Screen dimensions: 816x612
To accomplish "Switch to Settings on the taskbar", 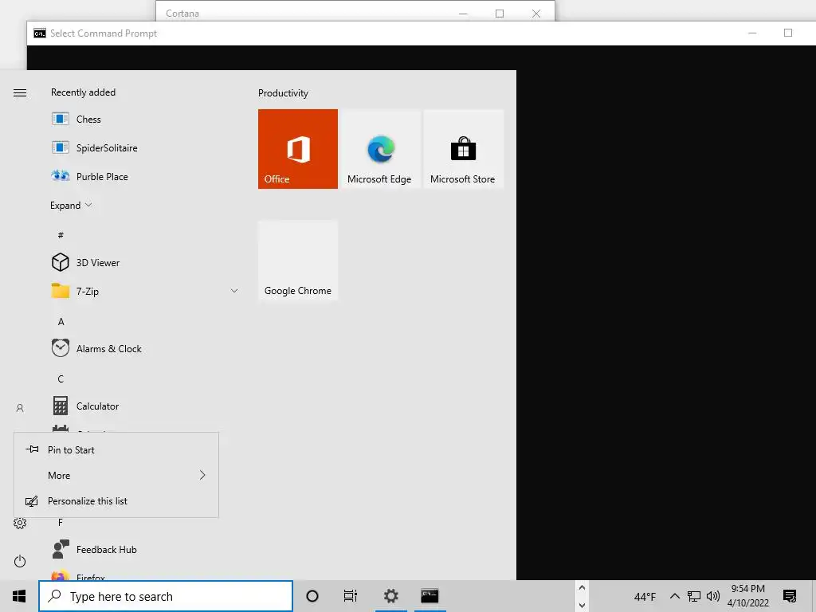I will 390,596.
